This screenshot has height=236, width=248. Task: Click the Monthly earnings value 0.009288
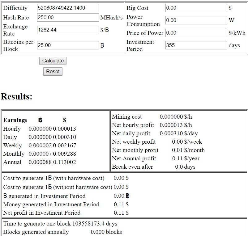click(x=64, y=154)
